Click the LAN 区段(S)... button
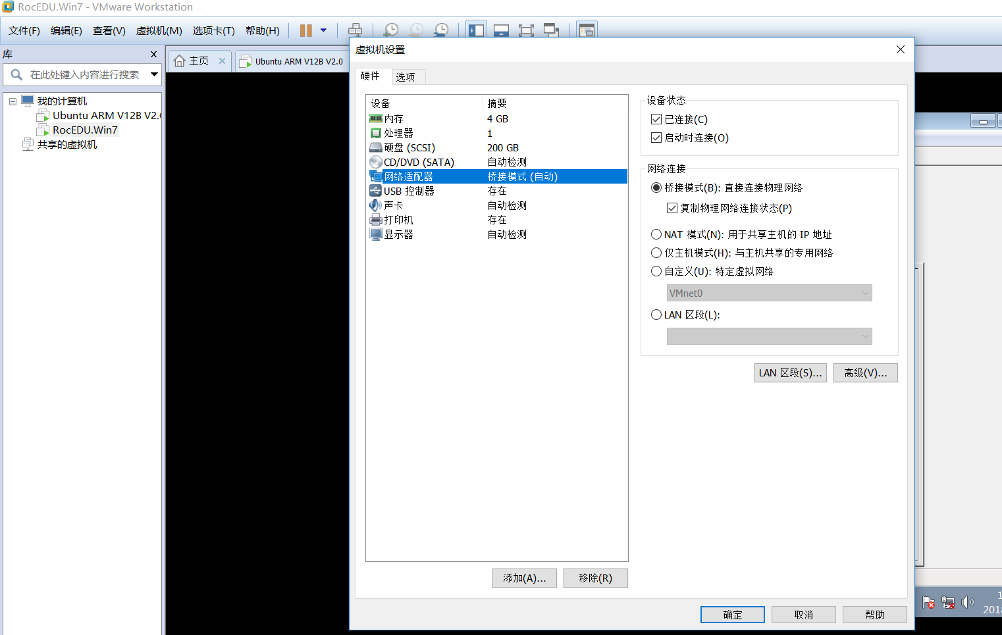This screenshot has width=1002, height=635. (791, 372)
